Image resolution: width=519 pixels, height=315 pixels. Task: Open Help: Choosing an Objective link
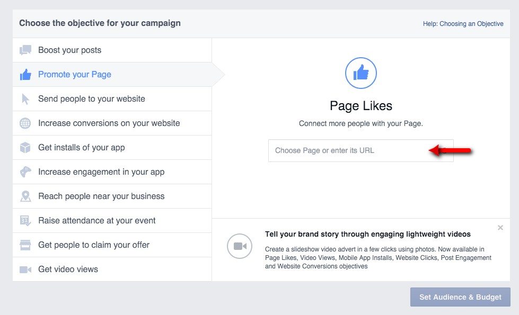click(463, 24)
